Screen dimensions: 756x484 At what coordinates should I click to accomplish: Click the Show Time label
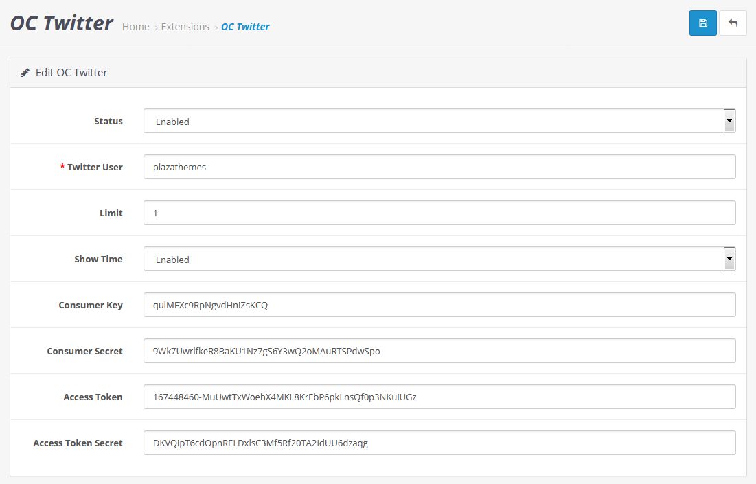(98, 259)
